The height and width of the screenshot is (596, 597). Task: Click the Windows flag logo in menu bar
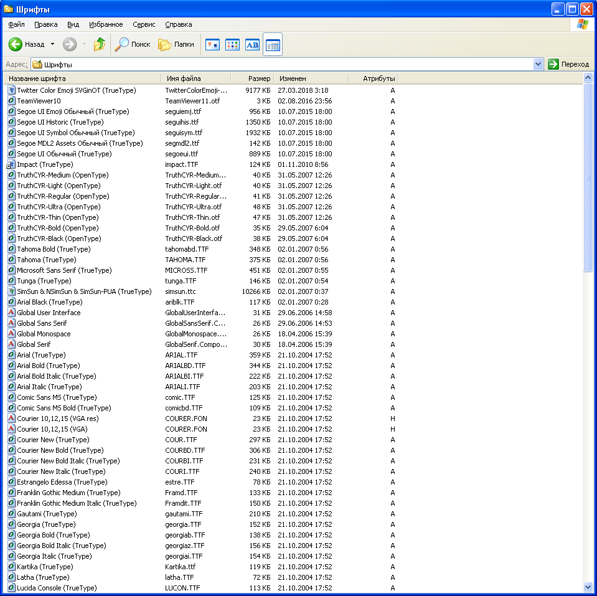(x=582, y=24)
